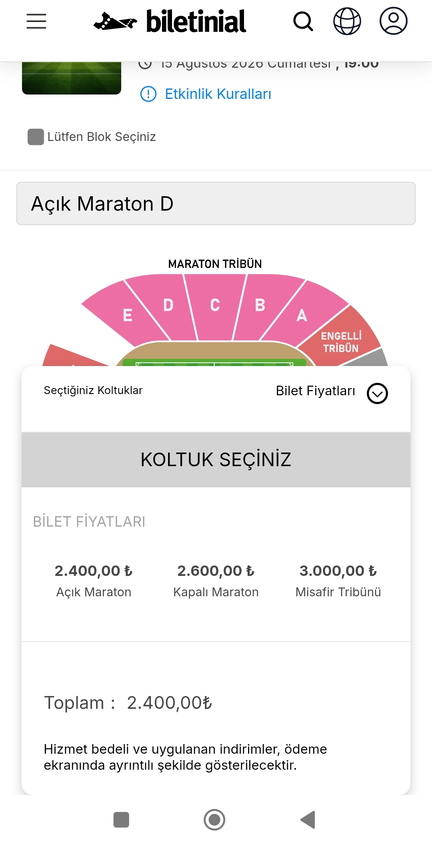Screen dimensions: 432x847
Task: Tap the Bilet Fiyatları label
Action: 316,391
